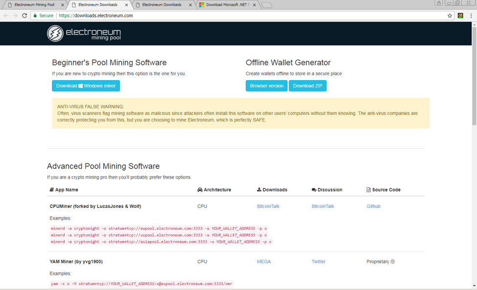Open the YAM Miner MEGA download
The width and height of the screenshot is (477, 290).
[x=264, y=262]
